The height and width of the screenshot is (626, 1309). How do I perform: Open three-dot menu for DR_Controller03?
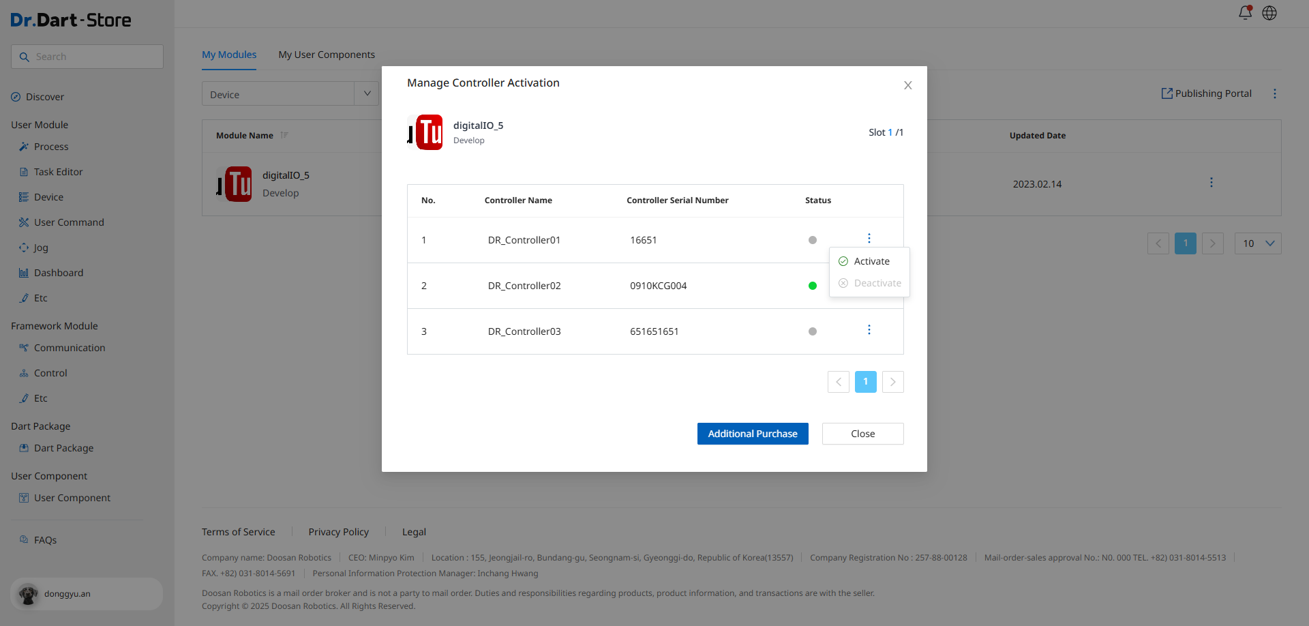(x=869, y=330)
